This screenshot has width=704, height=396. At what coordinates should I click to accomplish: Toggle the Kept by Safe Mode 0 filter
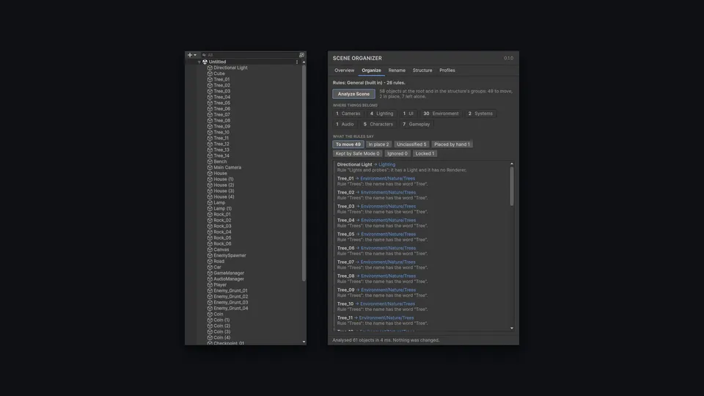357,153
